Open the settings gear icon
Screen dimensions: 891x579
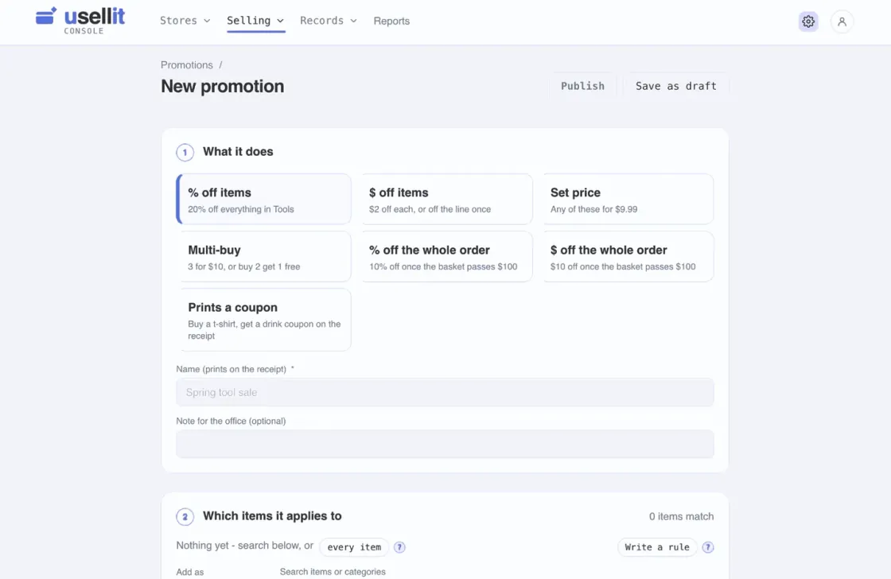point(808,21)
